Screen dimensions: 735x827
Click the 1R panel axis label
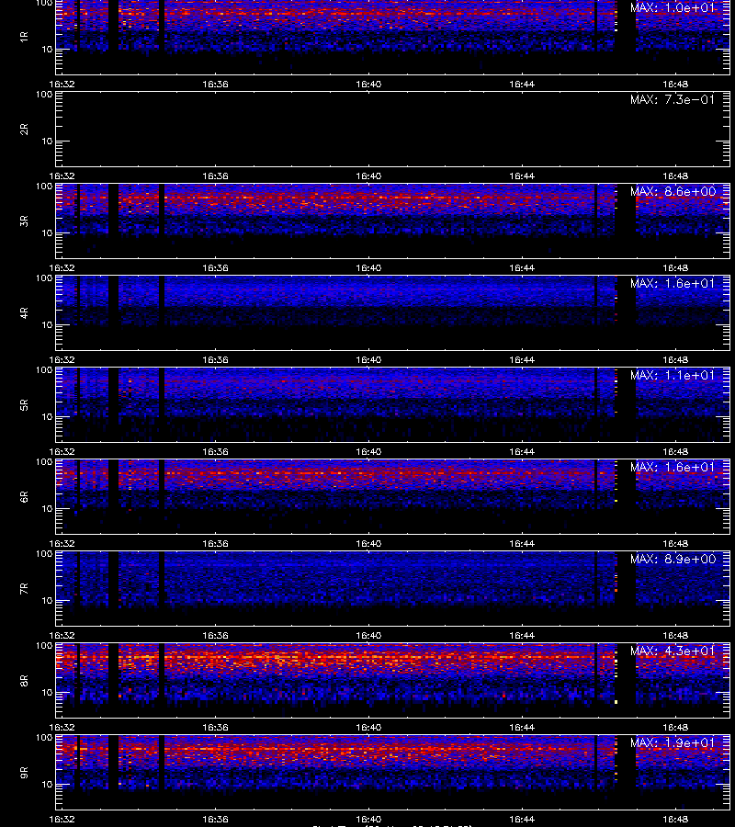tap(24, 37)
